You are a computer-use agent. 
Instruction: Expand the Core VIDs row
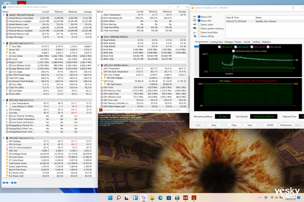7,46
